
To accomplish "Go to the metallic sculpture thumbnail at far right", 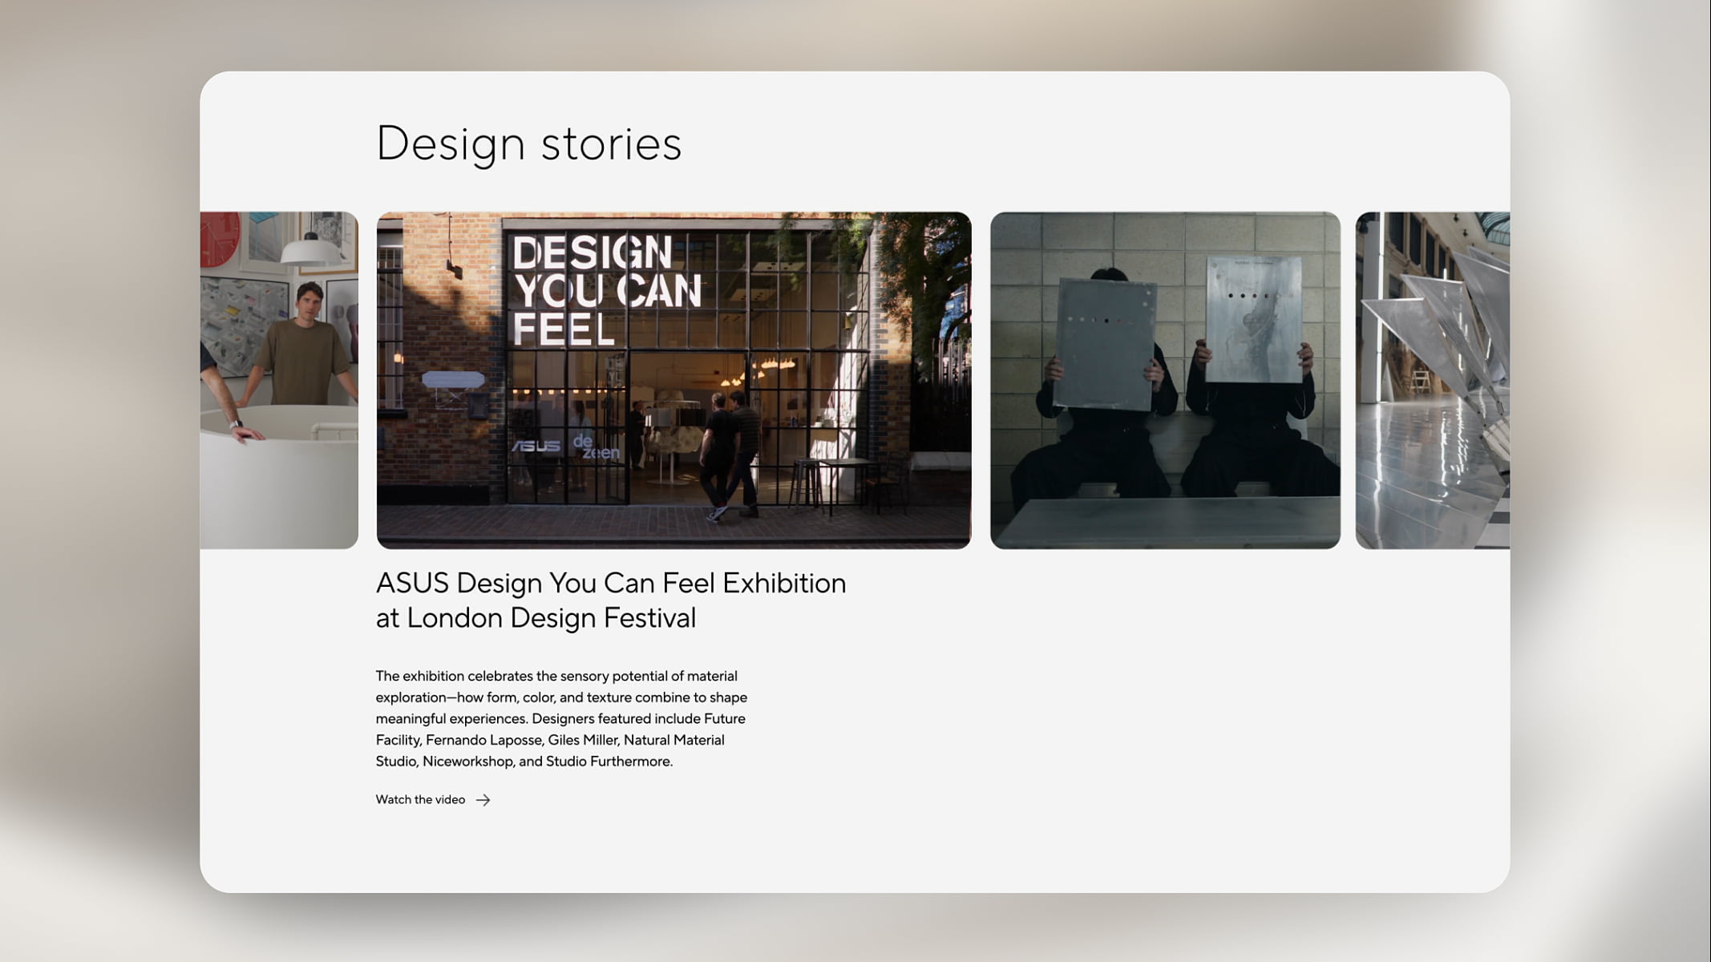I will point(1433,380).
